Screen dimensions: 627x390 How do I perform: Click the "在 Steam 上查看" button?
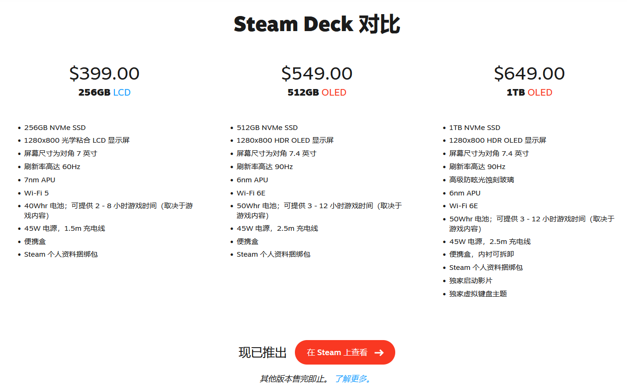pyautogui.click(x=344, y=352)
